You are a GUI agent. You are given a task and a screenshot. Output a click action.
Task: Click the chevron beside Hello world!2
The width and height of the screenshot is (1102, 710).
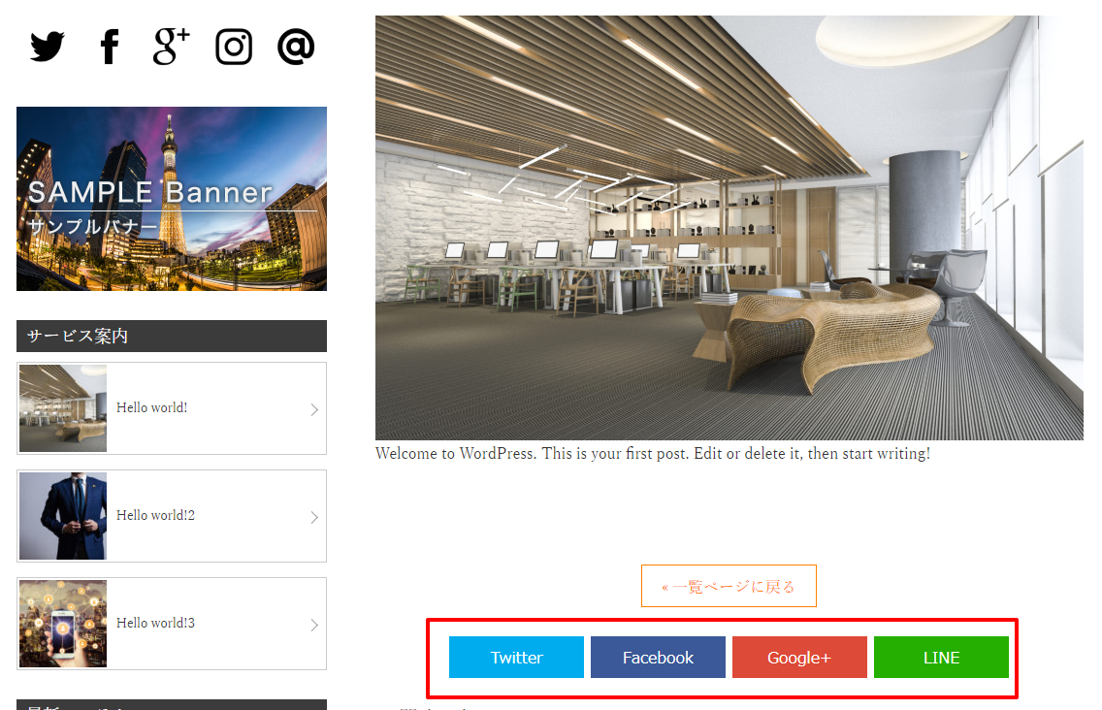tap(314, 517)
